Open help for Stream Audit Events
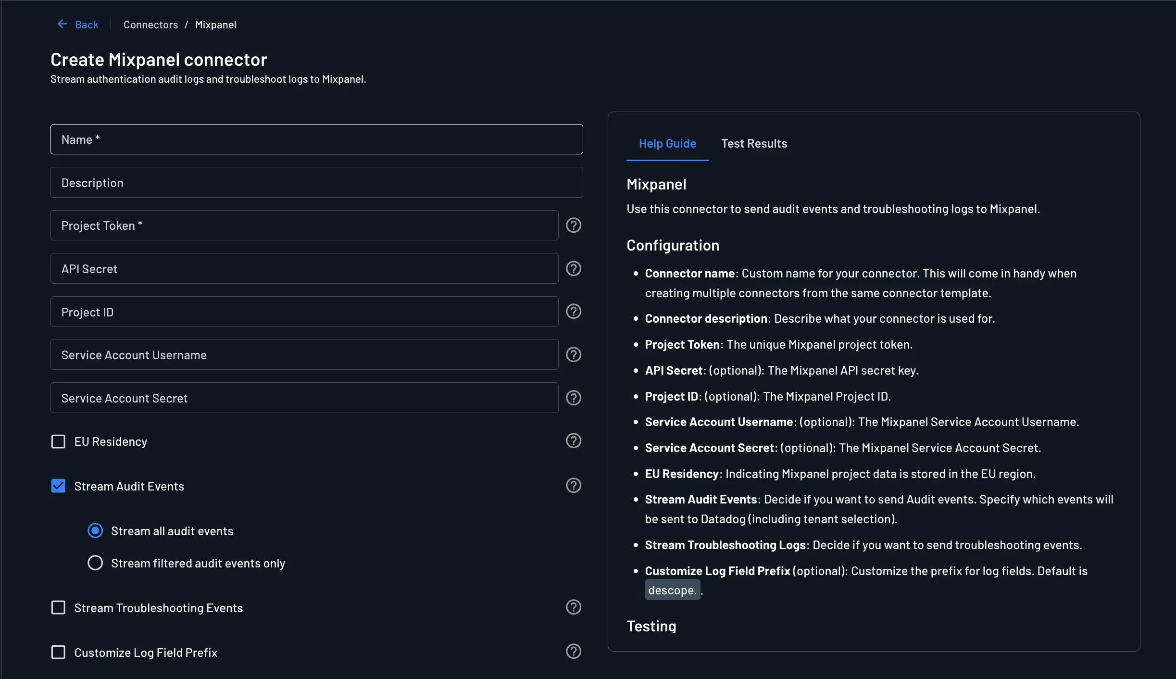Image resolution: width=1176 pixels, height=679 pixels. point(573,486)
